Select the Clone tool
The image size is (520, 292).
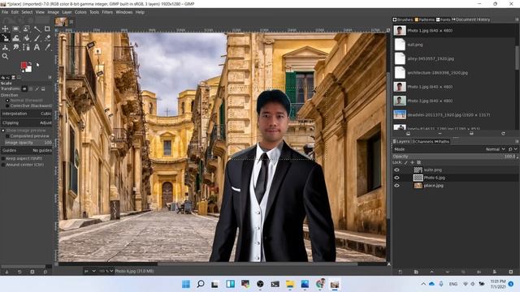tap(6, 47)
